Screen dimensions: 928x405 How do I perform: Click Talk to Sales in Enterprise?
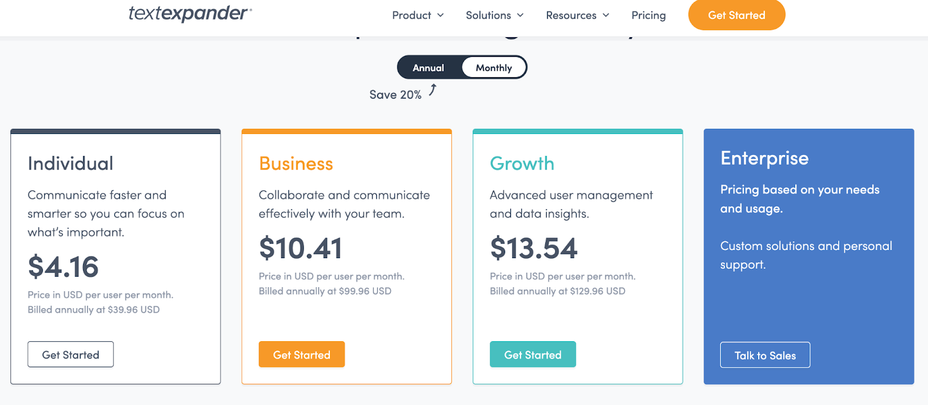[x=765, y=355]
